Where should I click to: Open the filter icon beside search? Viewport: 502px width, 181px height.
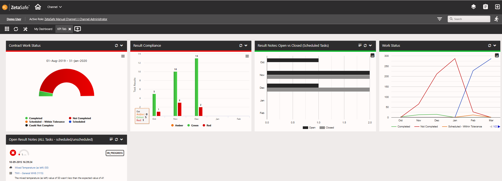[439, 19]
